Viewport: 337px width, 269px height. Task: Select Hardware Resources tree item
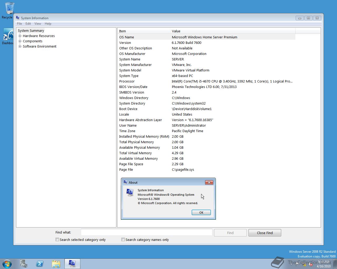click(x=39, y=36)
